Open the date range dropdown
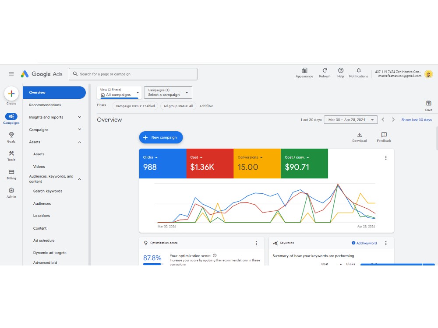The image size is (438, 328). pyautogui.click(x=351, y=120)
